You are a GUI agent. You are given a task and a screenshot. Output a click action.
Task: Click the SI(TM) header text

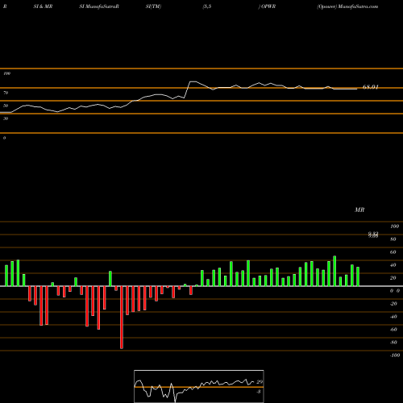point(153,6)
